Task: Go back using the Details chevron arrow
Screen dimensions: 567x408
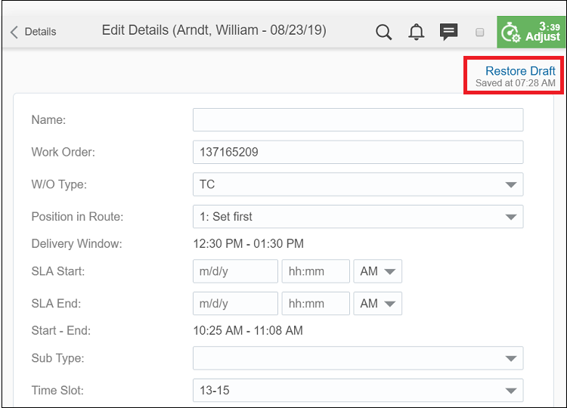Action: tap(14, 32)
